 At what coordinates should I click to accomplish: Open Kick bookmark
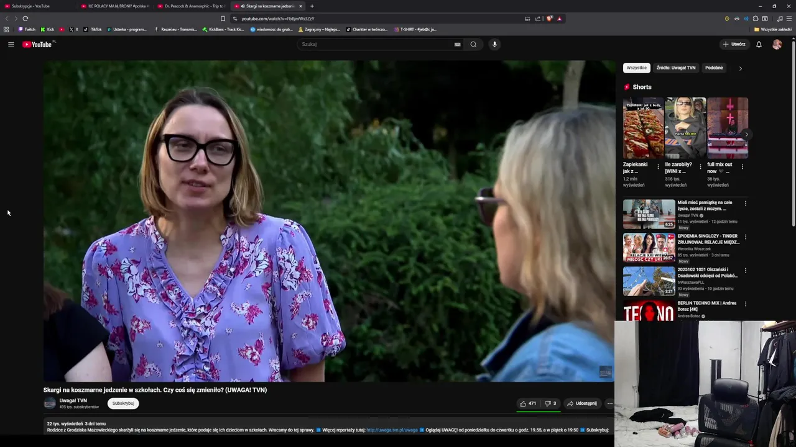pos(47,29)
